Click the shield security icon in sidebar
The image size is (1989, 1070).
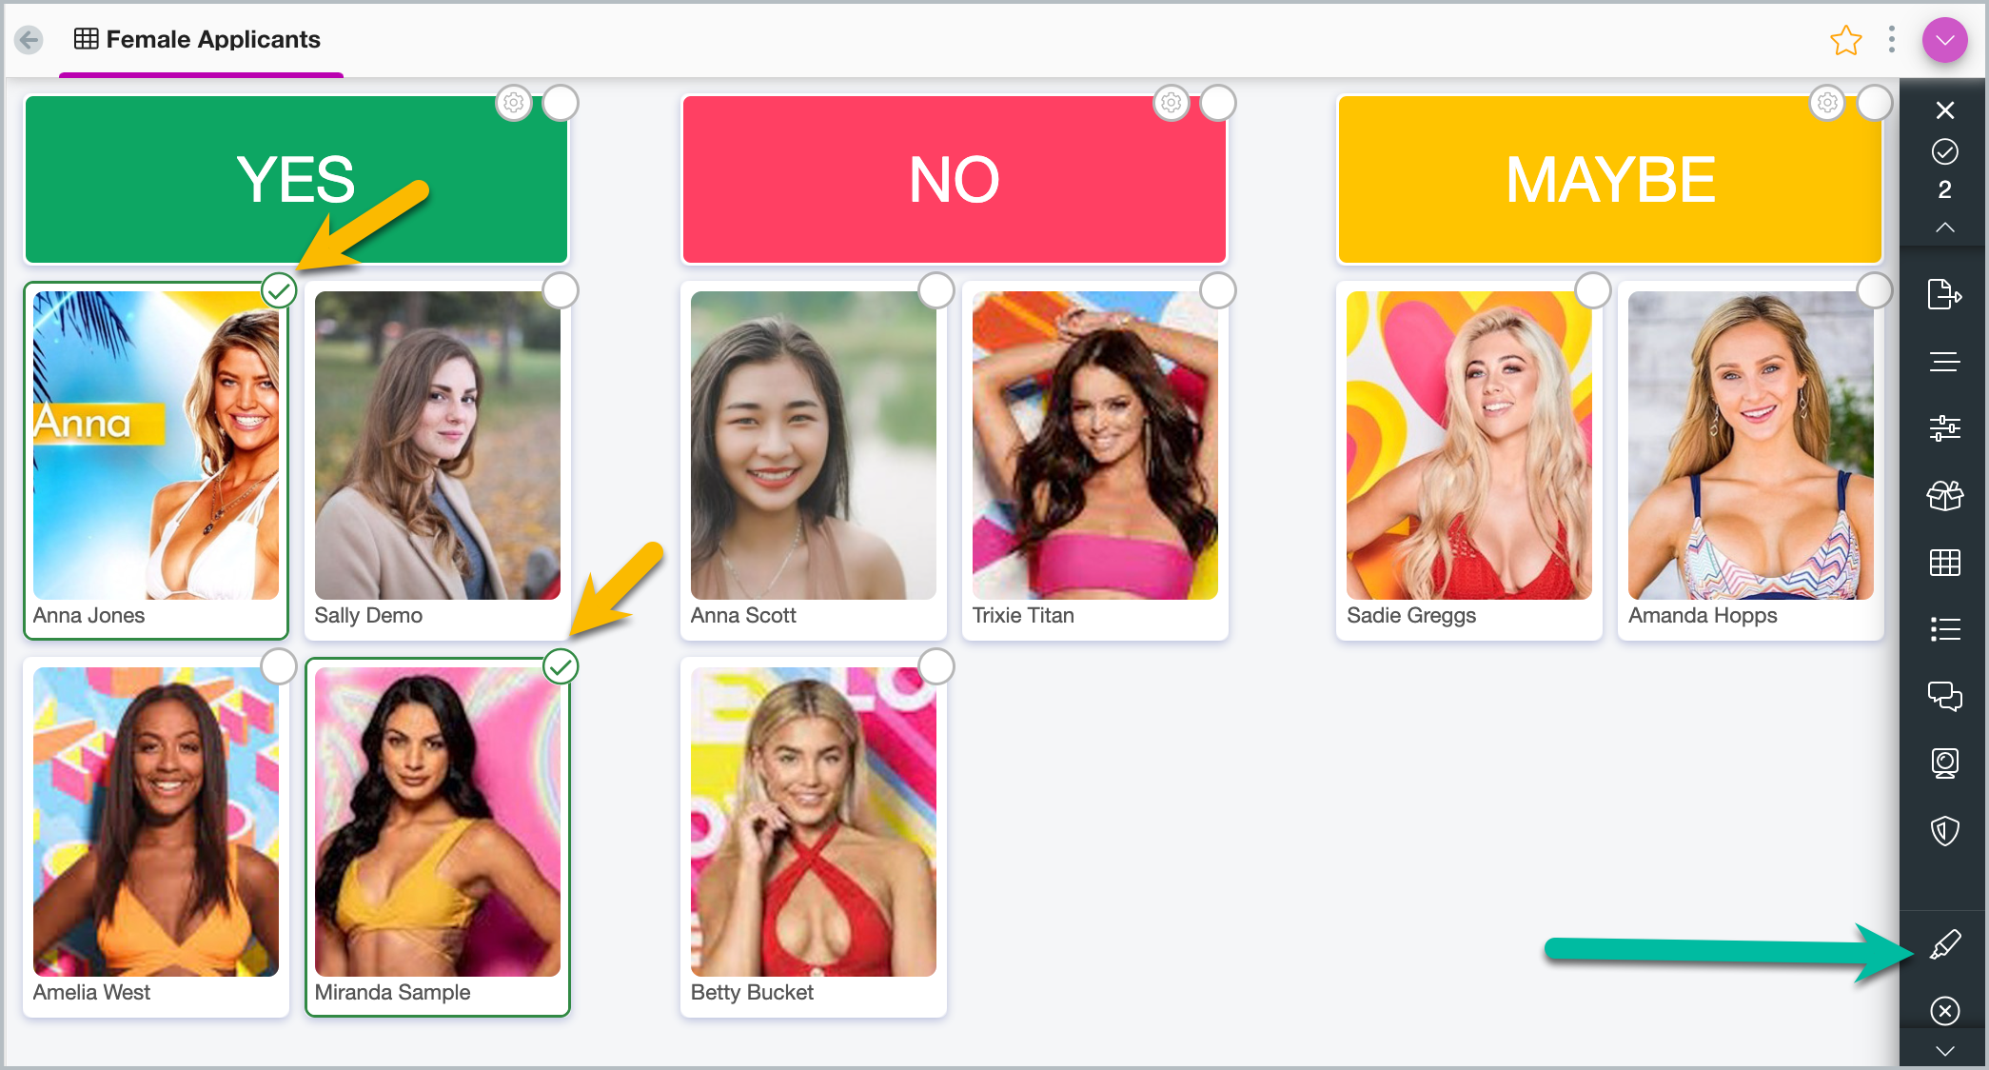tap(1944, 830)
